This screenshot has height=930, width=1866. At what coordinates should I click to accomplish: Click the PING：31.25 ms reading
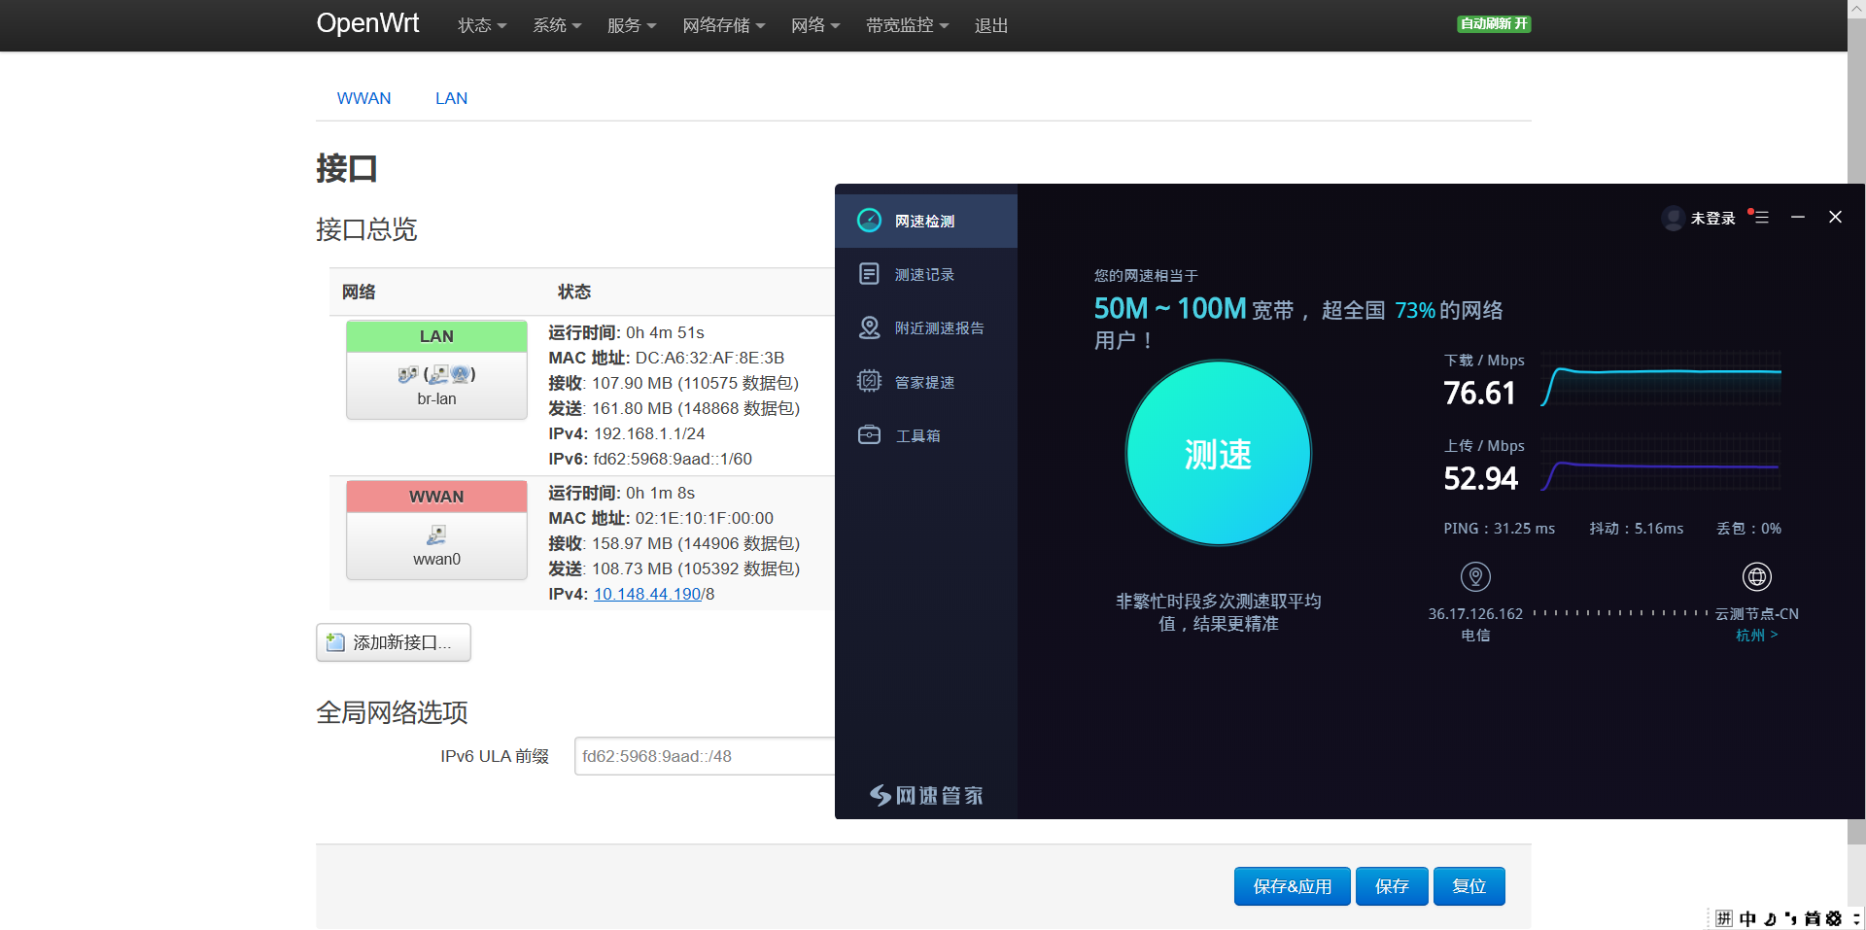1499,529
